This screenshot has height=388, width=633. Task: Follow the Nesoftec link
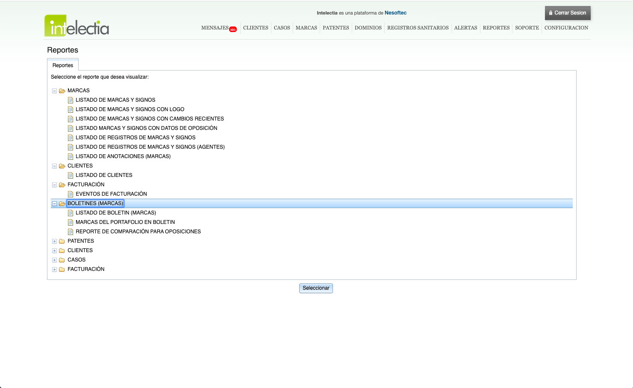pyautogui.click(x=395, y=13)
